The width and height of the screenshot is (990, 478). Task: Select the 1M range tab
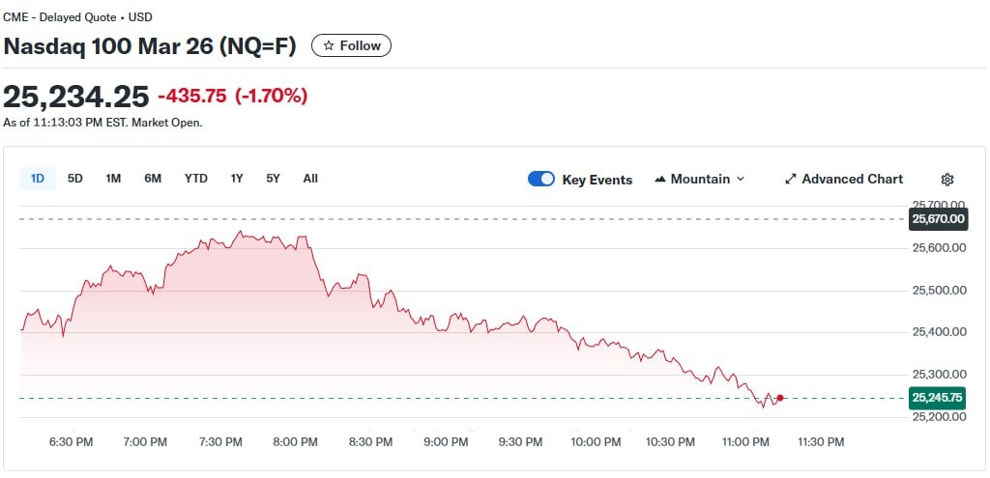(113, 179)
